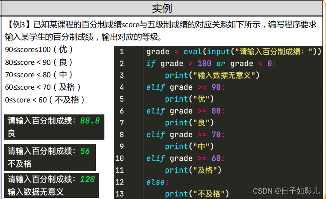Click the output '良' in the first console box
The height and width of the screenshot is (199, 326).
(12, 133)
